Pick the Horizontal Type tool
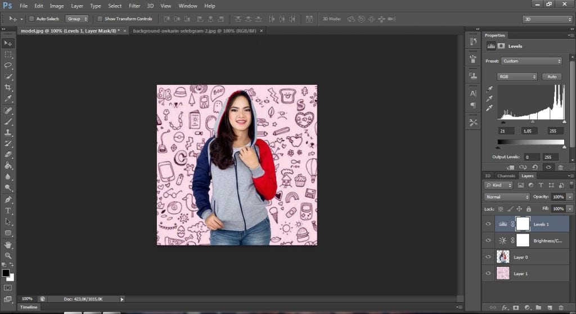The image size is (576, 314). coord(8,210)
